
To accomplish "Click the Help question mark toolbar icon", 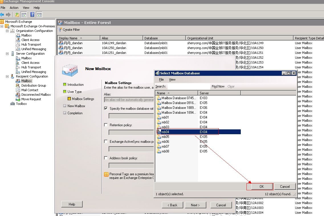I will [32, 15].
